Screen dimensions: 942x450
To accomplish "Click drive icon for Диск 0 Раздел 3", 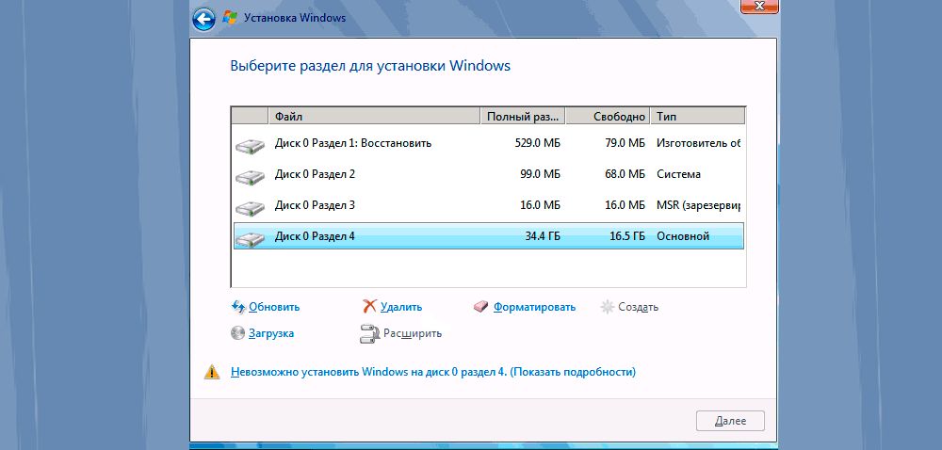I will click(x=250, y=207).
